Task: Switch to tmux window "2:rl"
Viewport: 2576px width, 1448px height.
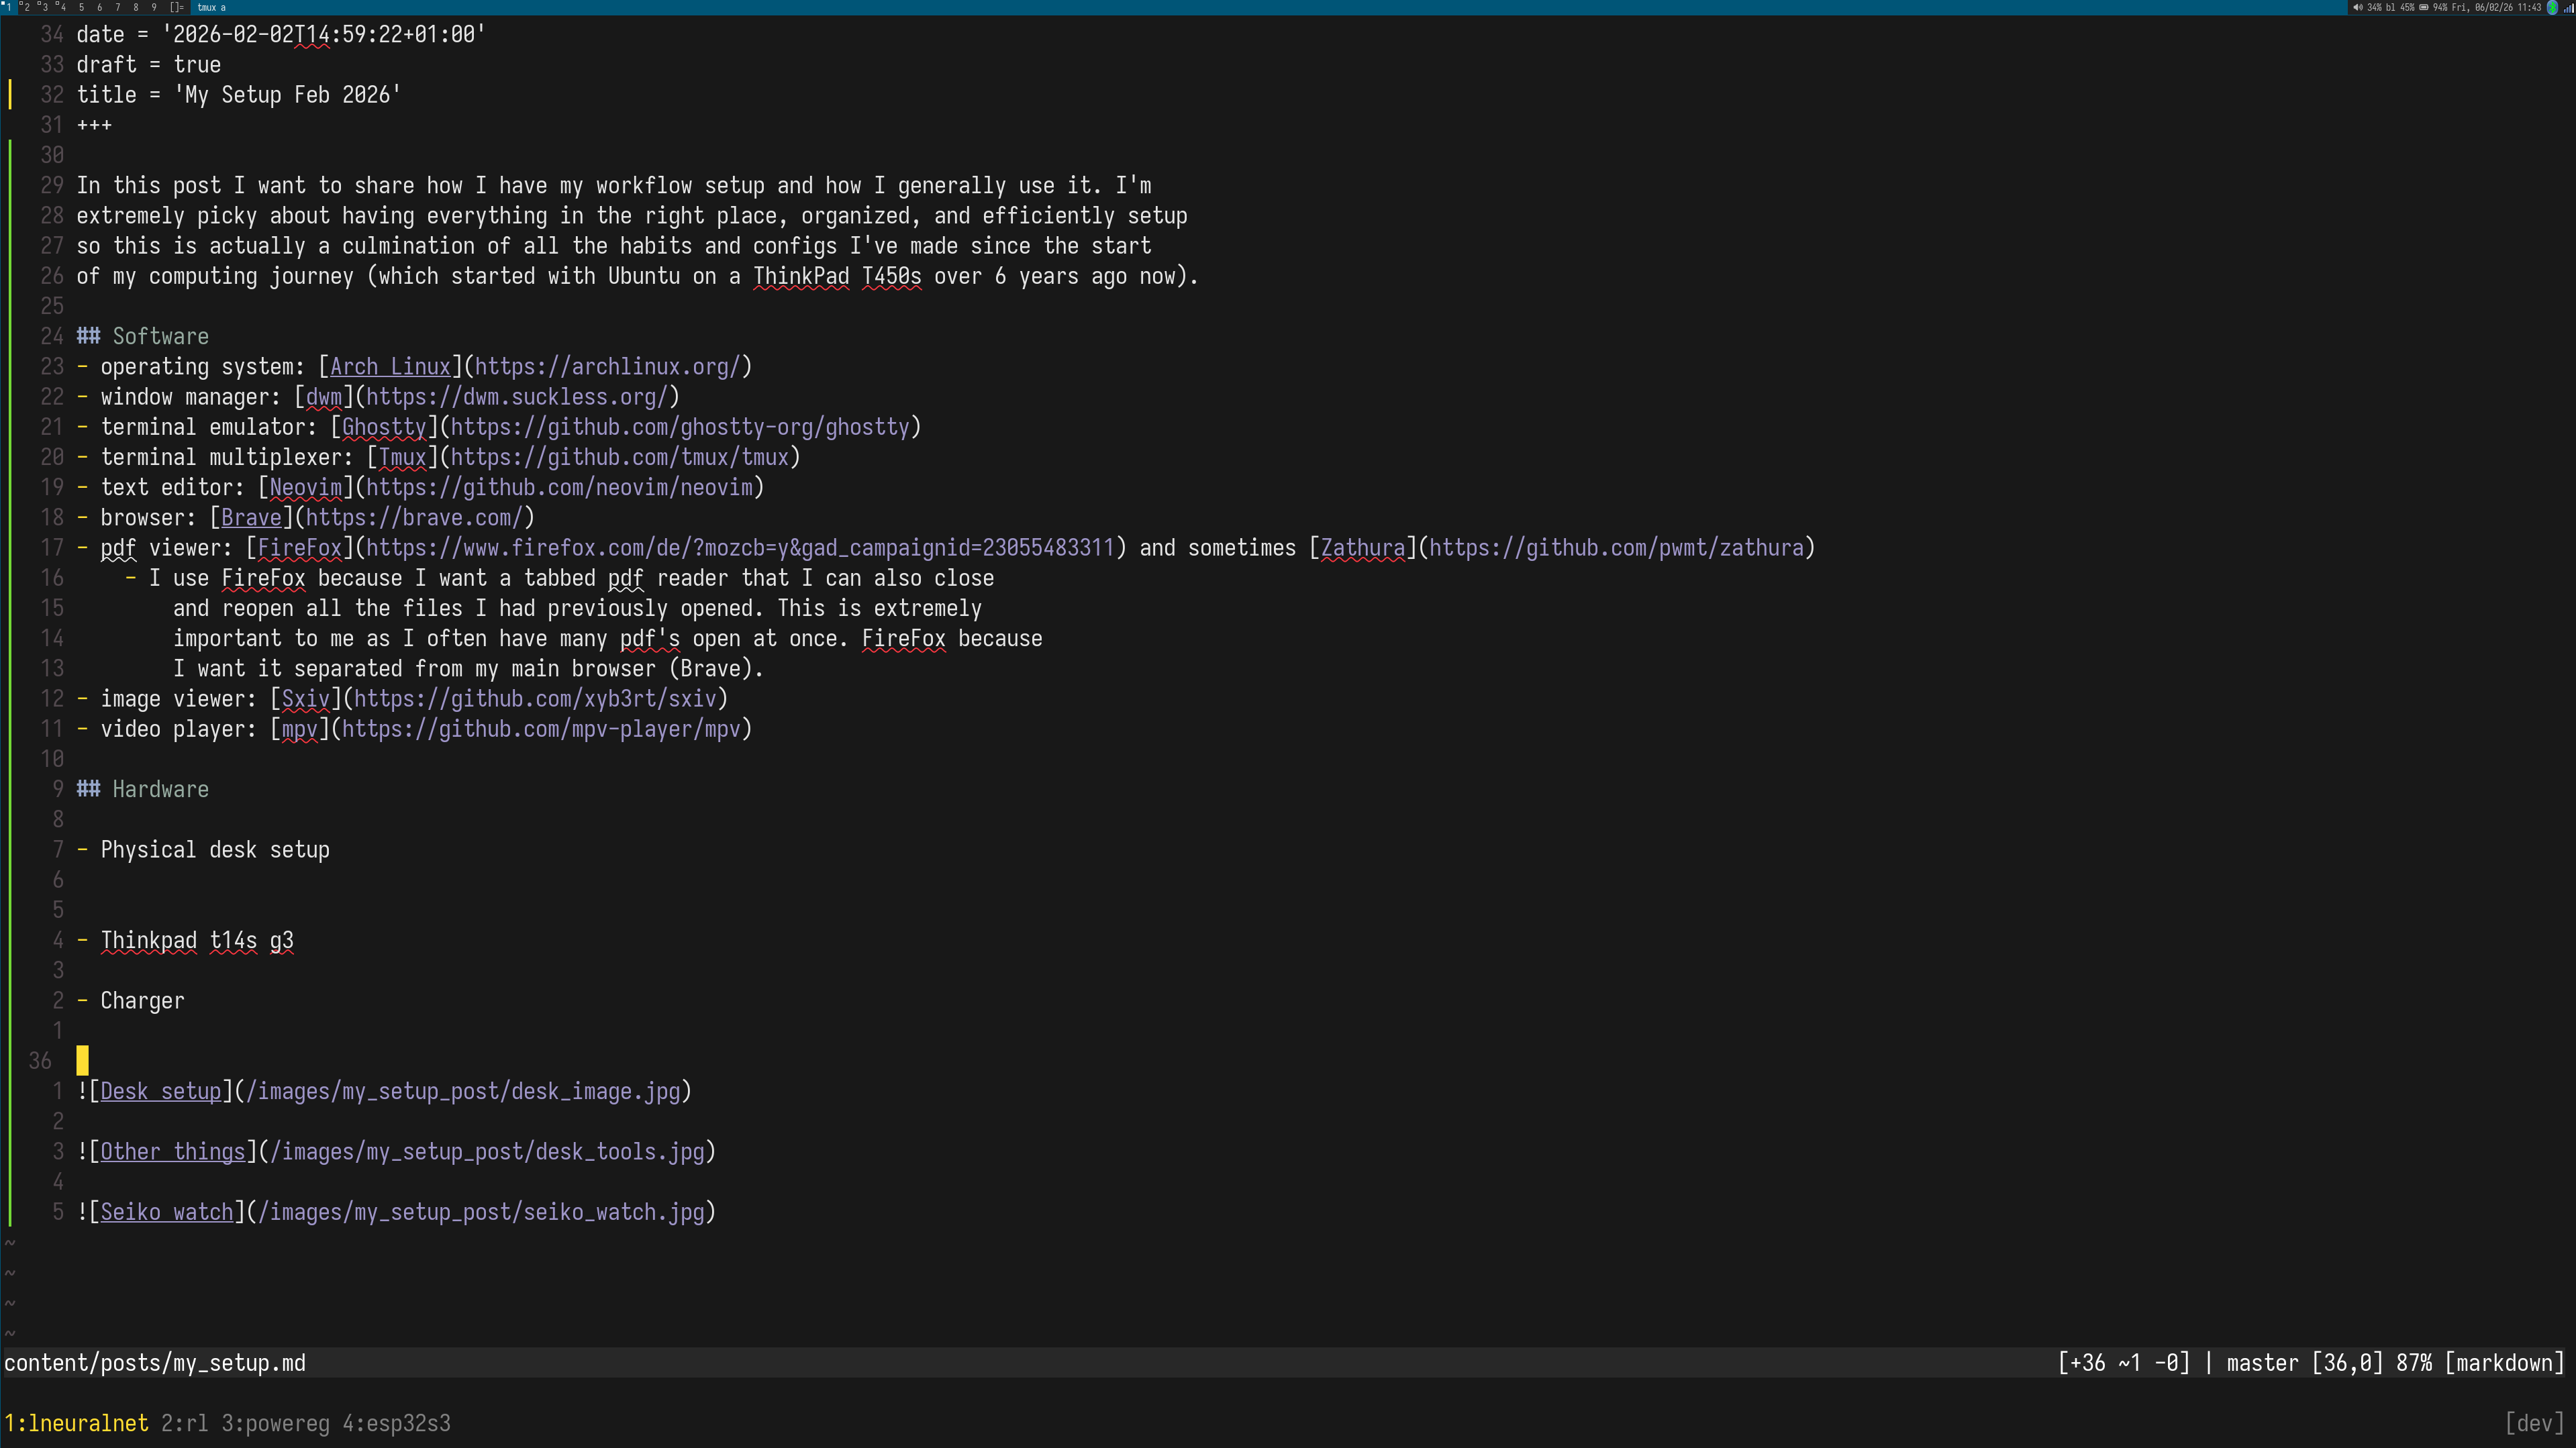Action: (183, 1423)
